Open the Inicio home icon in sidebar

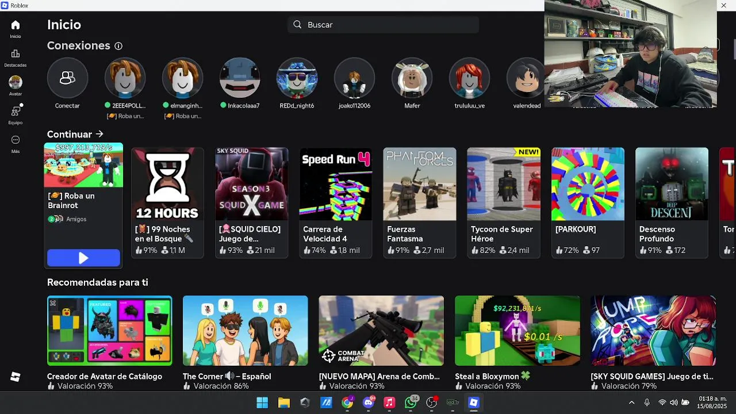pos(16,25)
